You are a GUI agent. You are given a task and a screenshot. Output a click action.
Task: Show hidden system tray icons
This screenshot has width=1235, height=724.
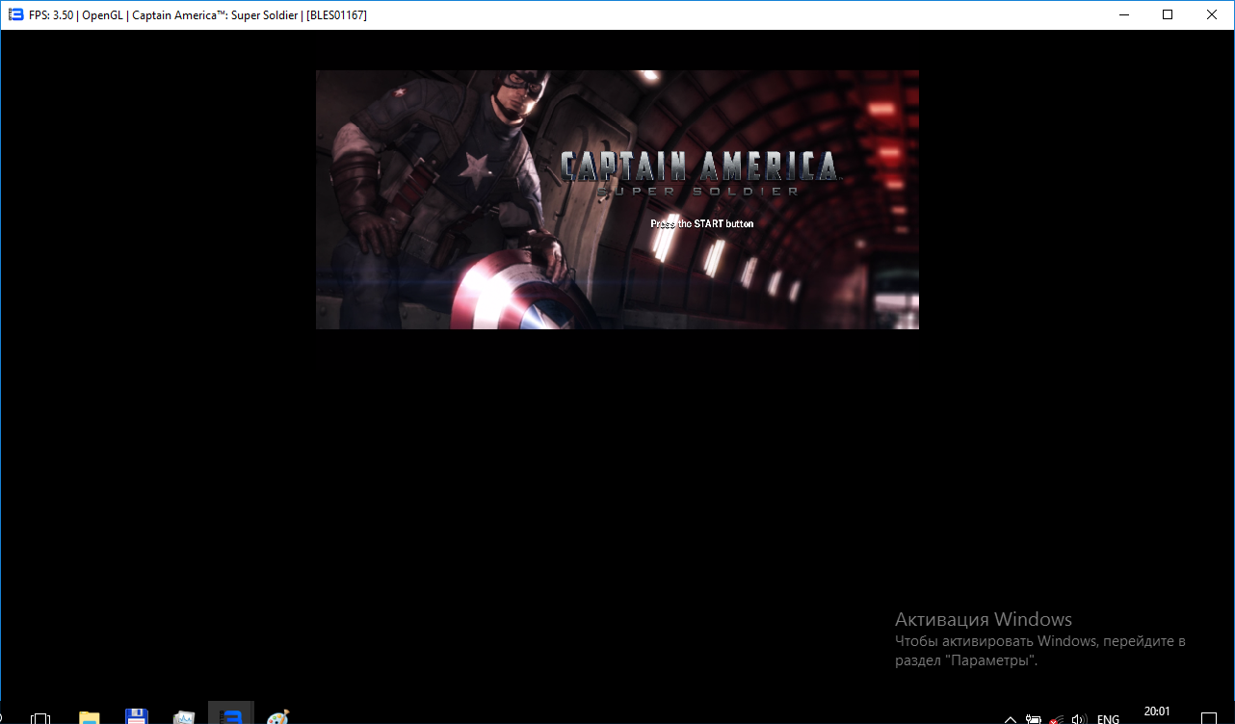[x=1011, y=719]
